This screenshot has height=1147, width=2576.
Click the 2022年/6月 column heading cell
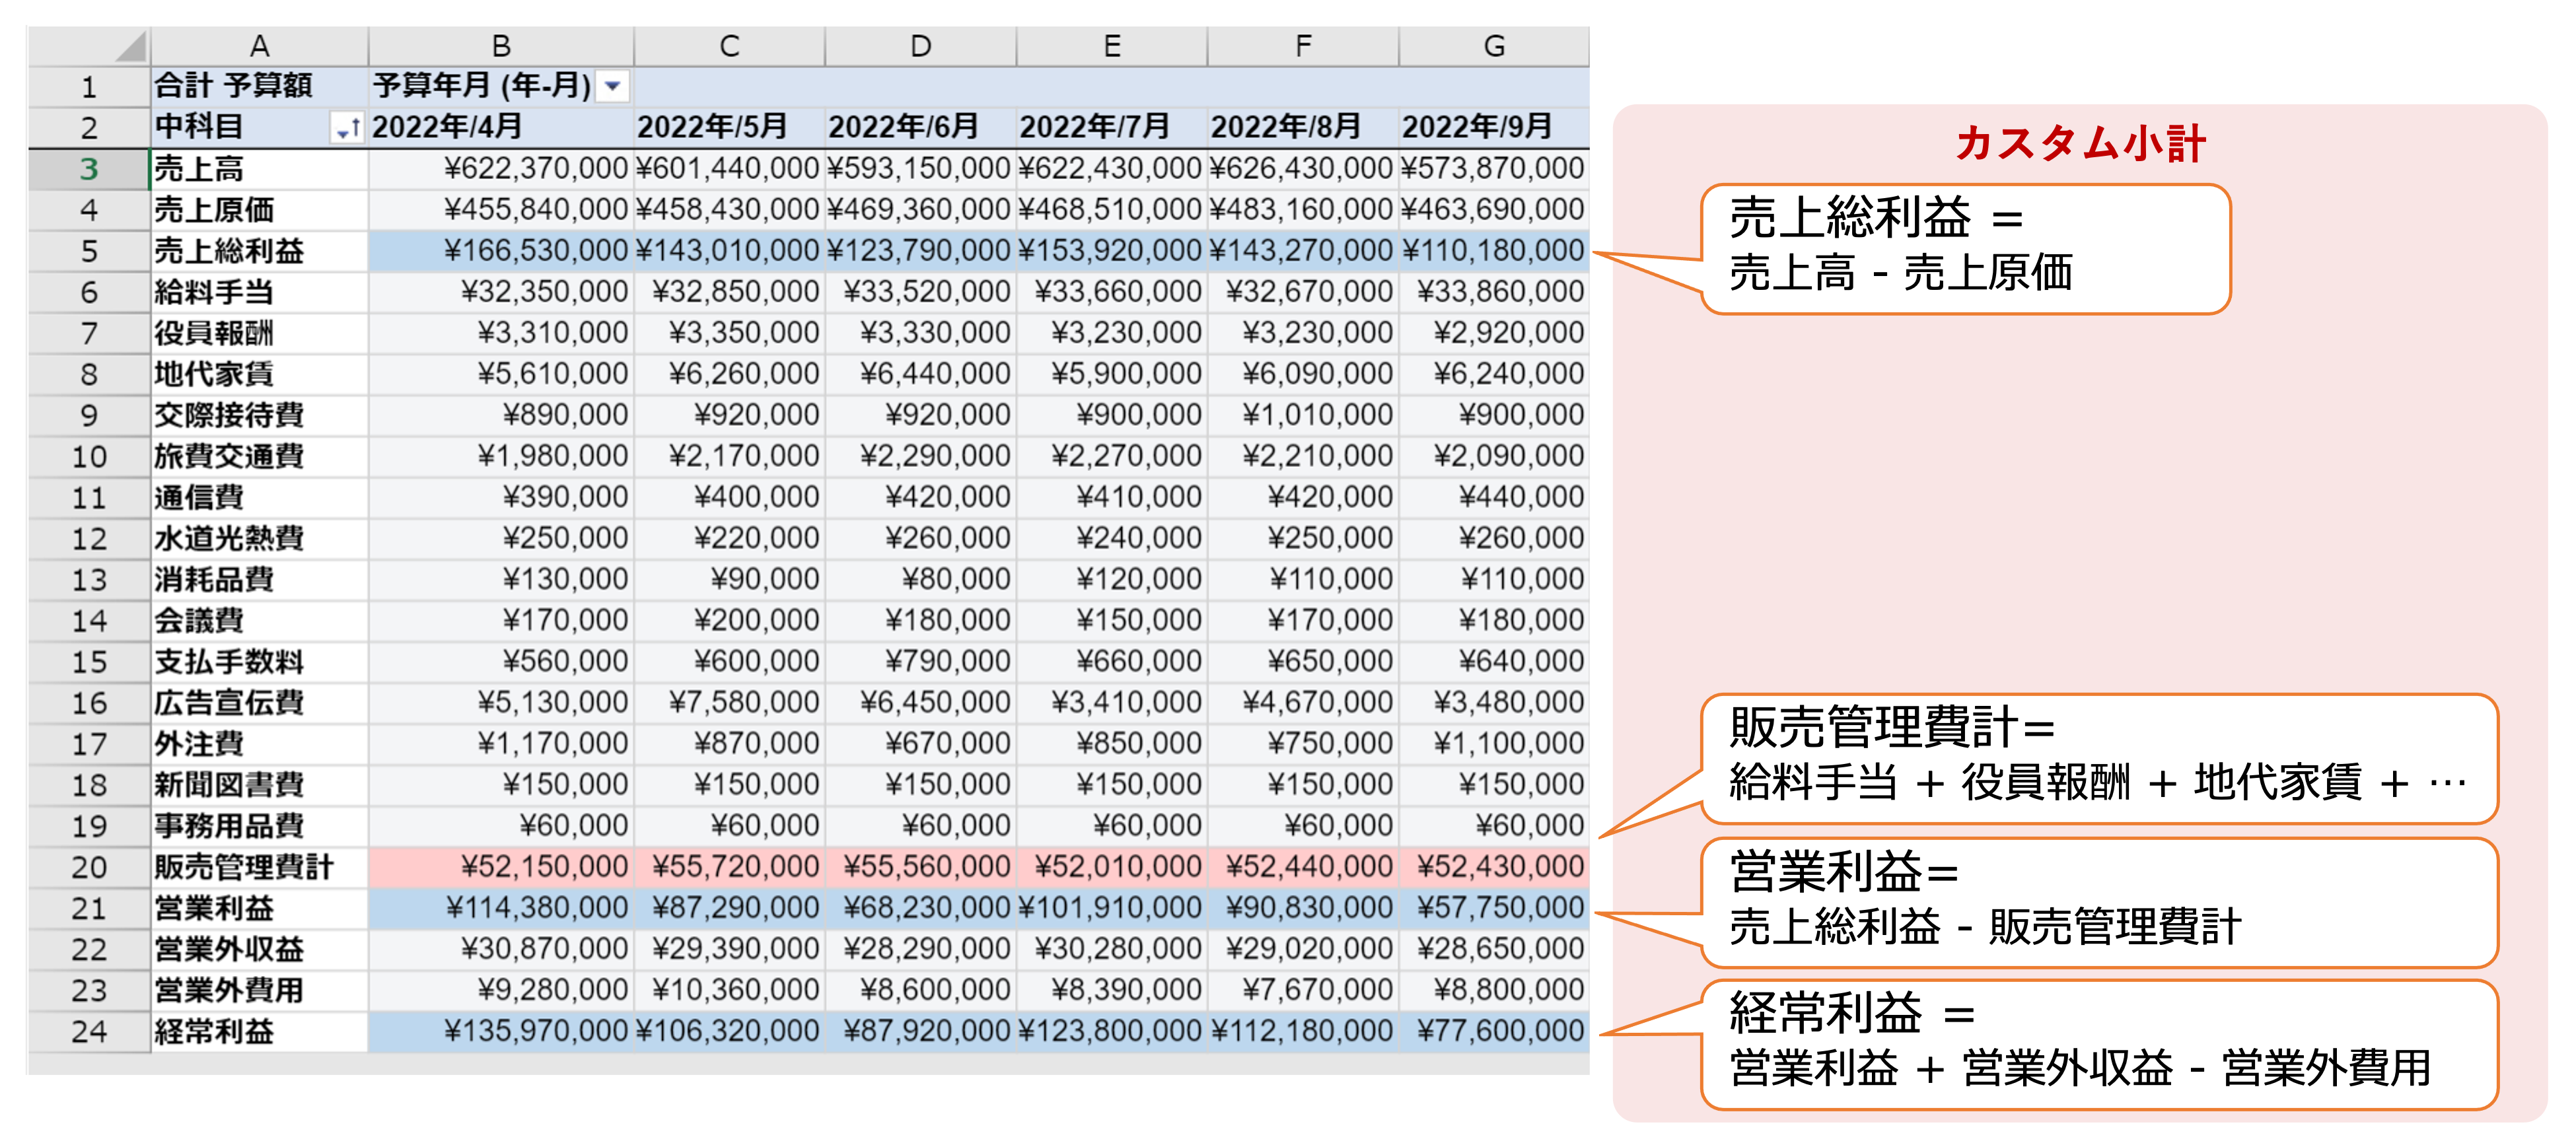click(920, 127)
